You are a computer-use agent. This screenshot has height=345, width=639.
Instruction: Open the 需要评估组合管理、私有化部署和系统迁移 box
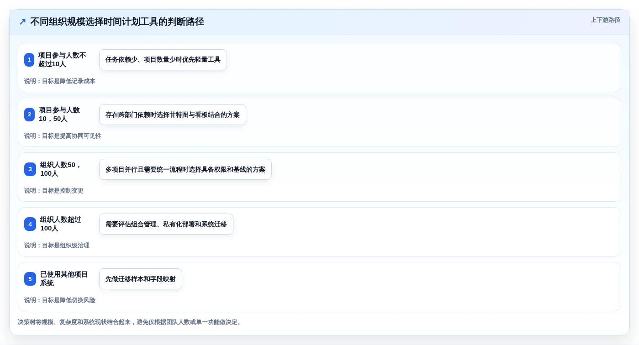click(166, 224)
